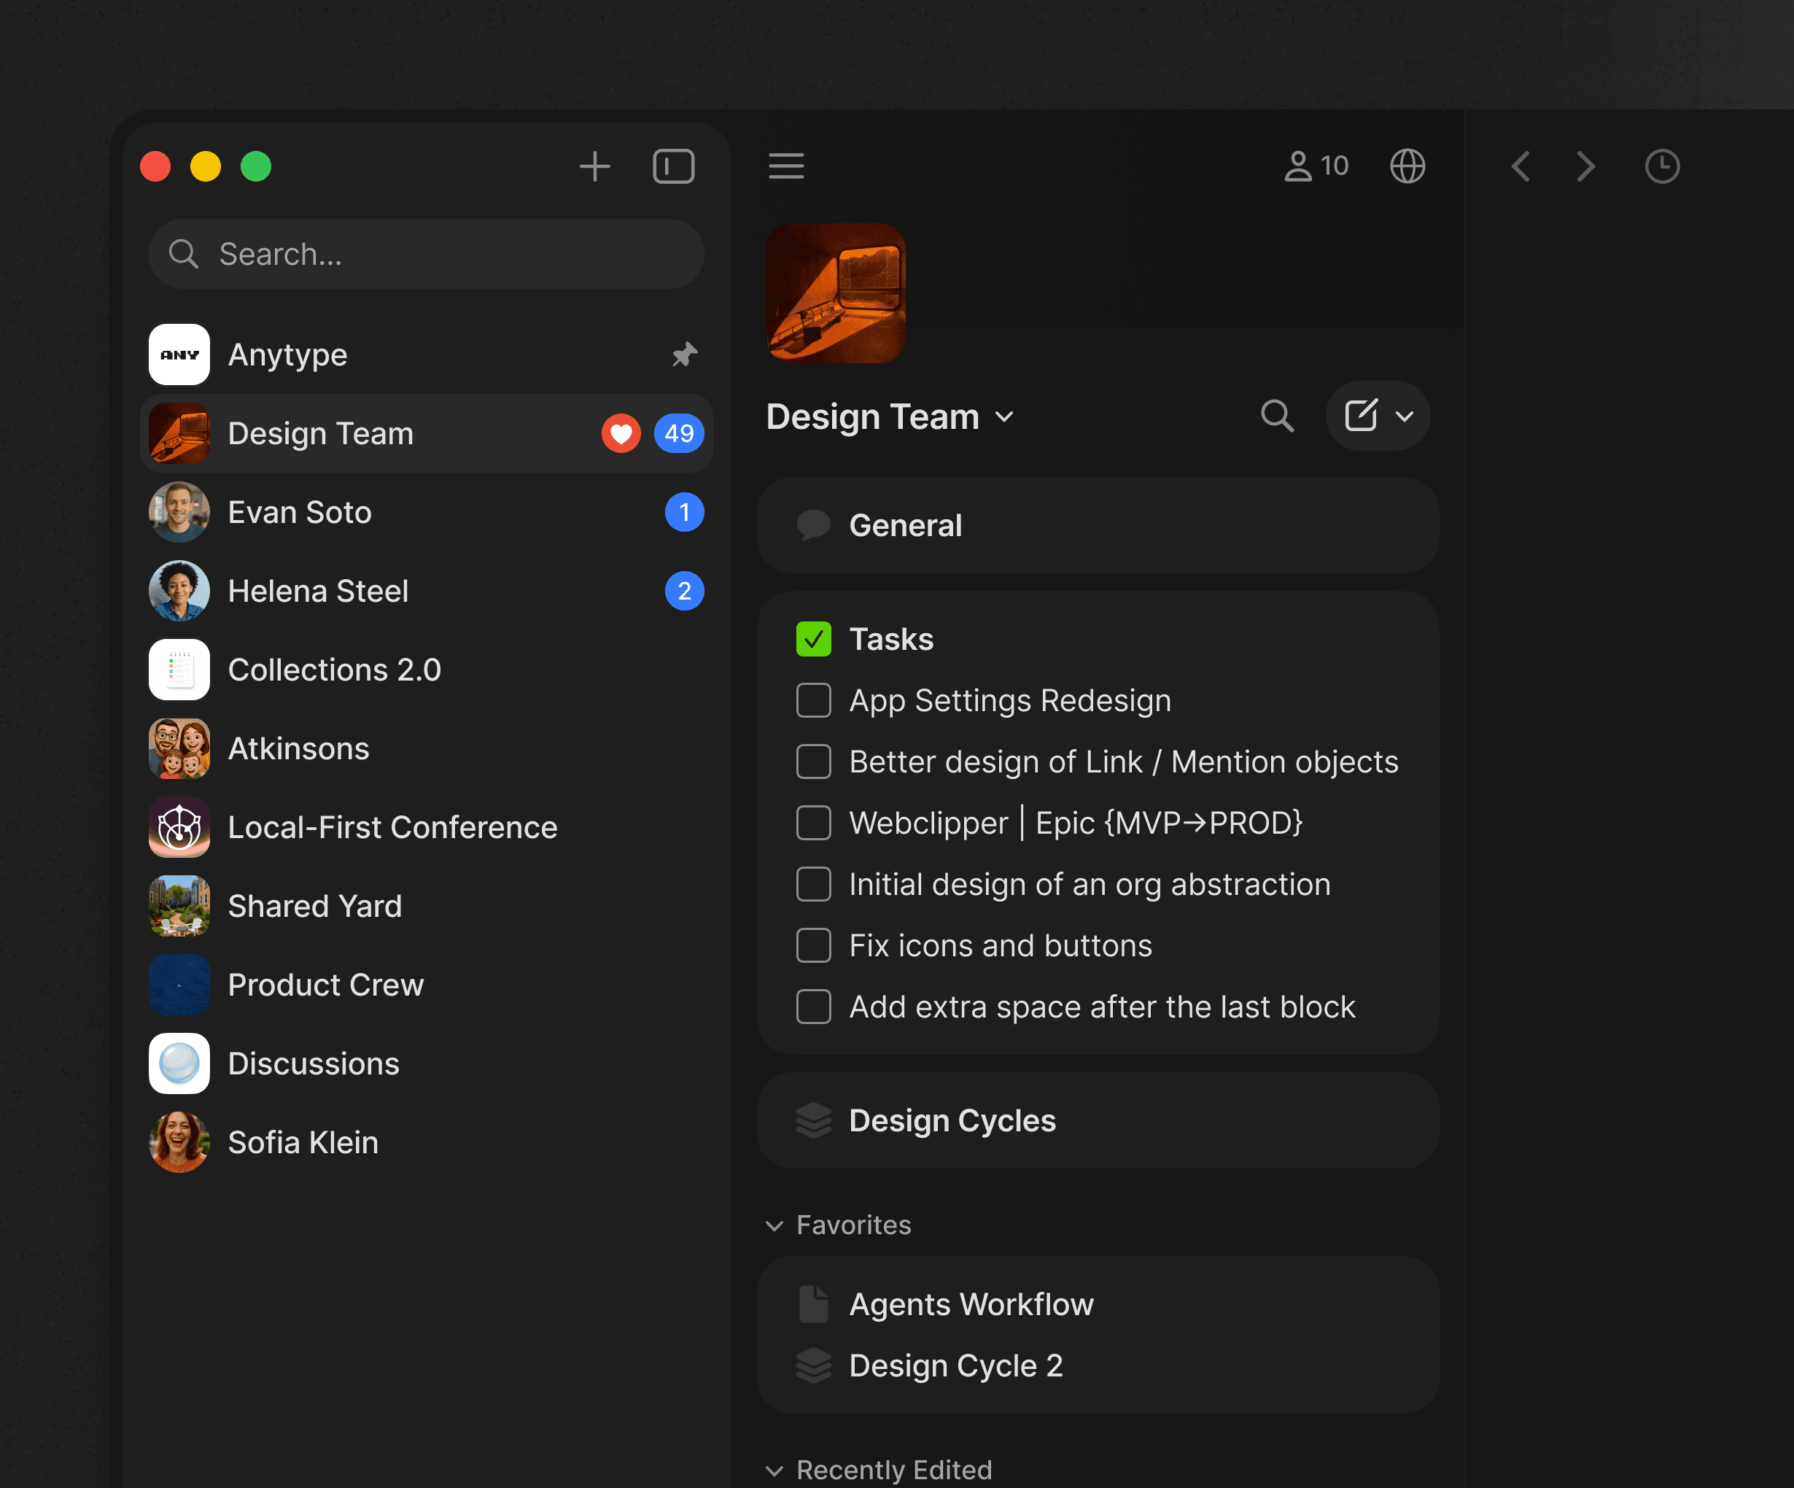The image size is (1794, 1488).
Task: Check Fix icons and buttons task
Action: pos(812,945)
